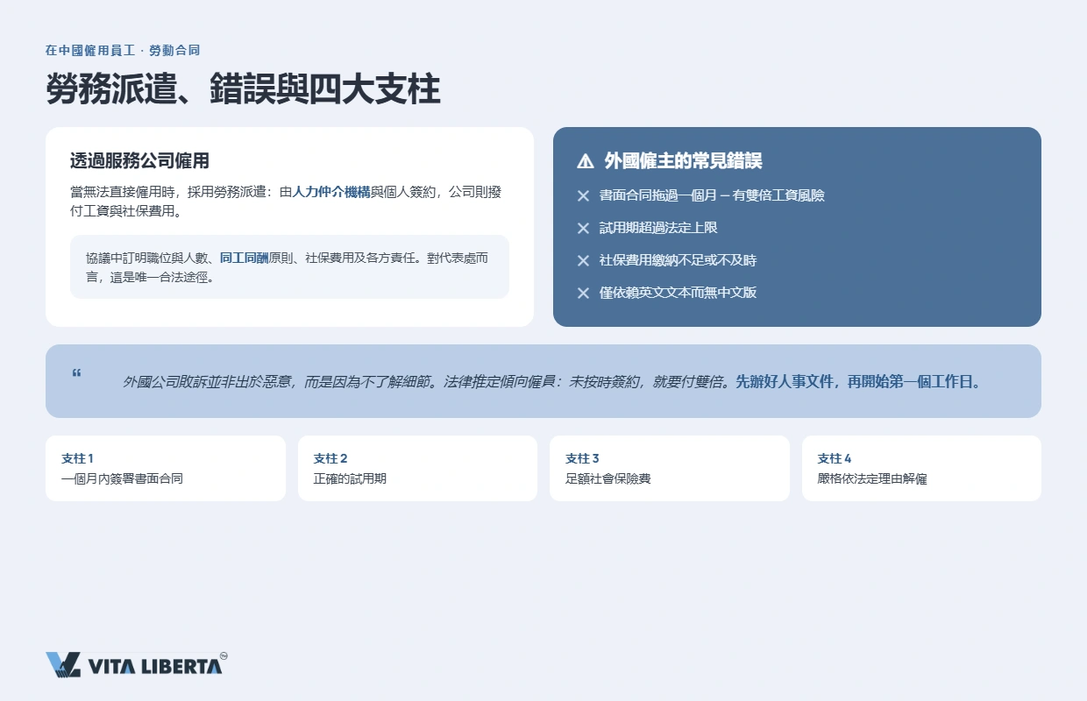Click the breadcrumb text 在中國僱用員工 · 勞動合同
The width and height of the screenshot is (1087, 701).
click(x=123, y=50)
